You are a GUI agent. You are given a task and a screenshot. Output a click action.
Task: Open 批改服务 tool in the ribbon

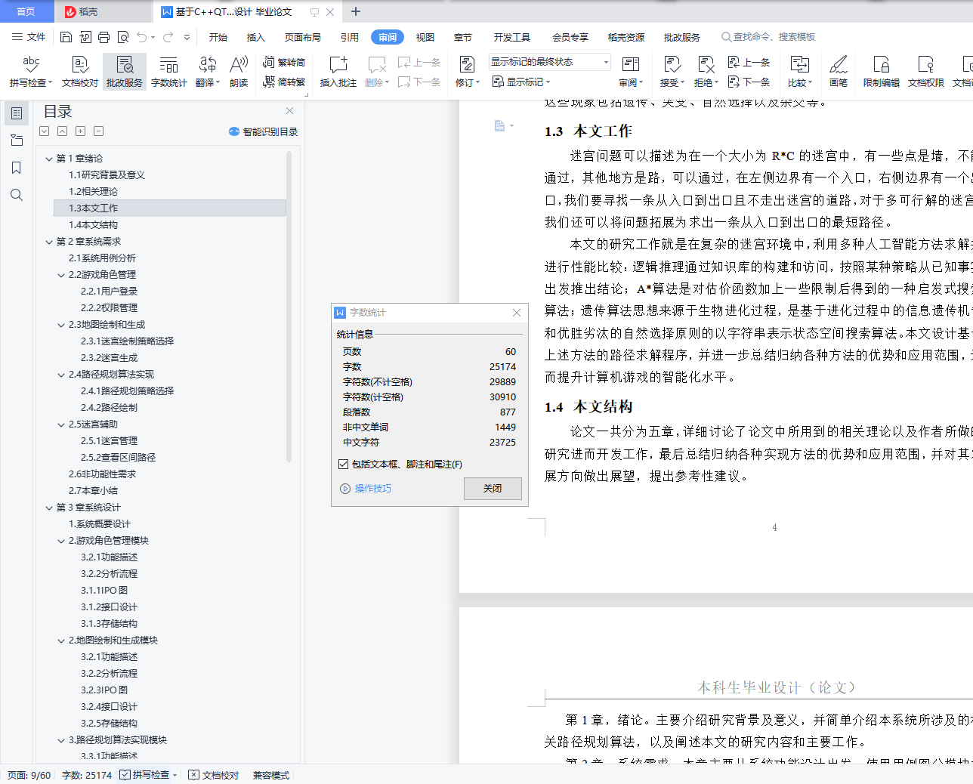click(x=125, y=72)
